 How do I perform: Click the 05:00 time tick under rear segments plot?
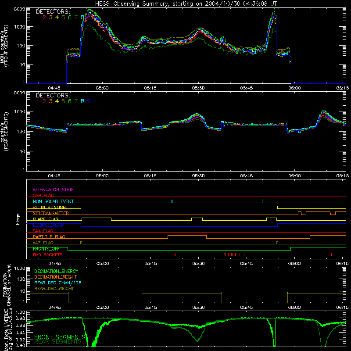(x=102, y=176)
